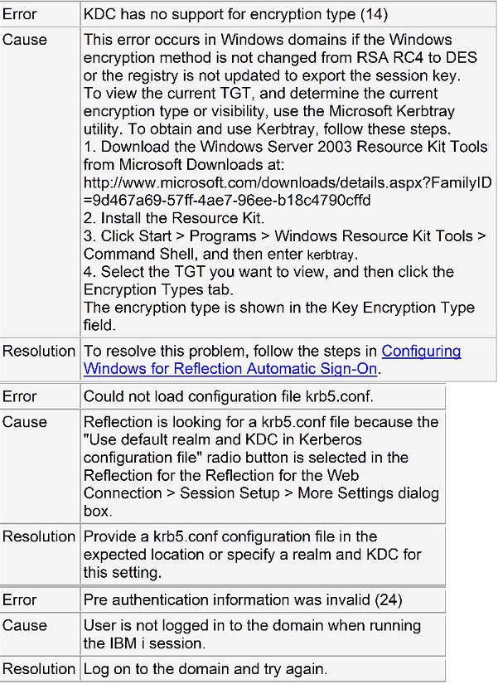Click the Error label beside the KDC encryption message
Viewport: 498px width, 684px height.
coord(20,14)
